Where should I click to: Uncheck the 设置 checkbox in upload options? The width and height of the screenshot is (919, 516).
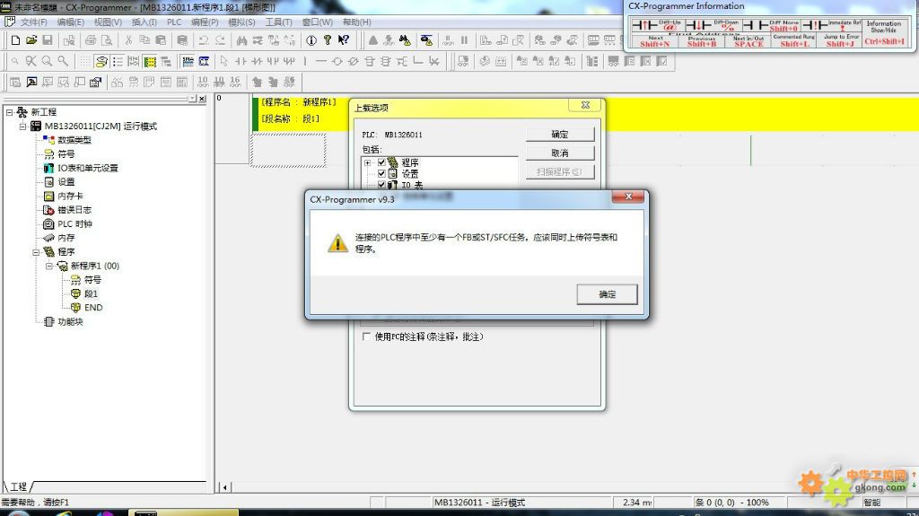[x=381, y=173]
